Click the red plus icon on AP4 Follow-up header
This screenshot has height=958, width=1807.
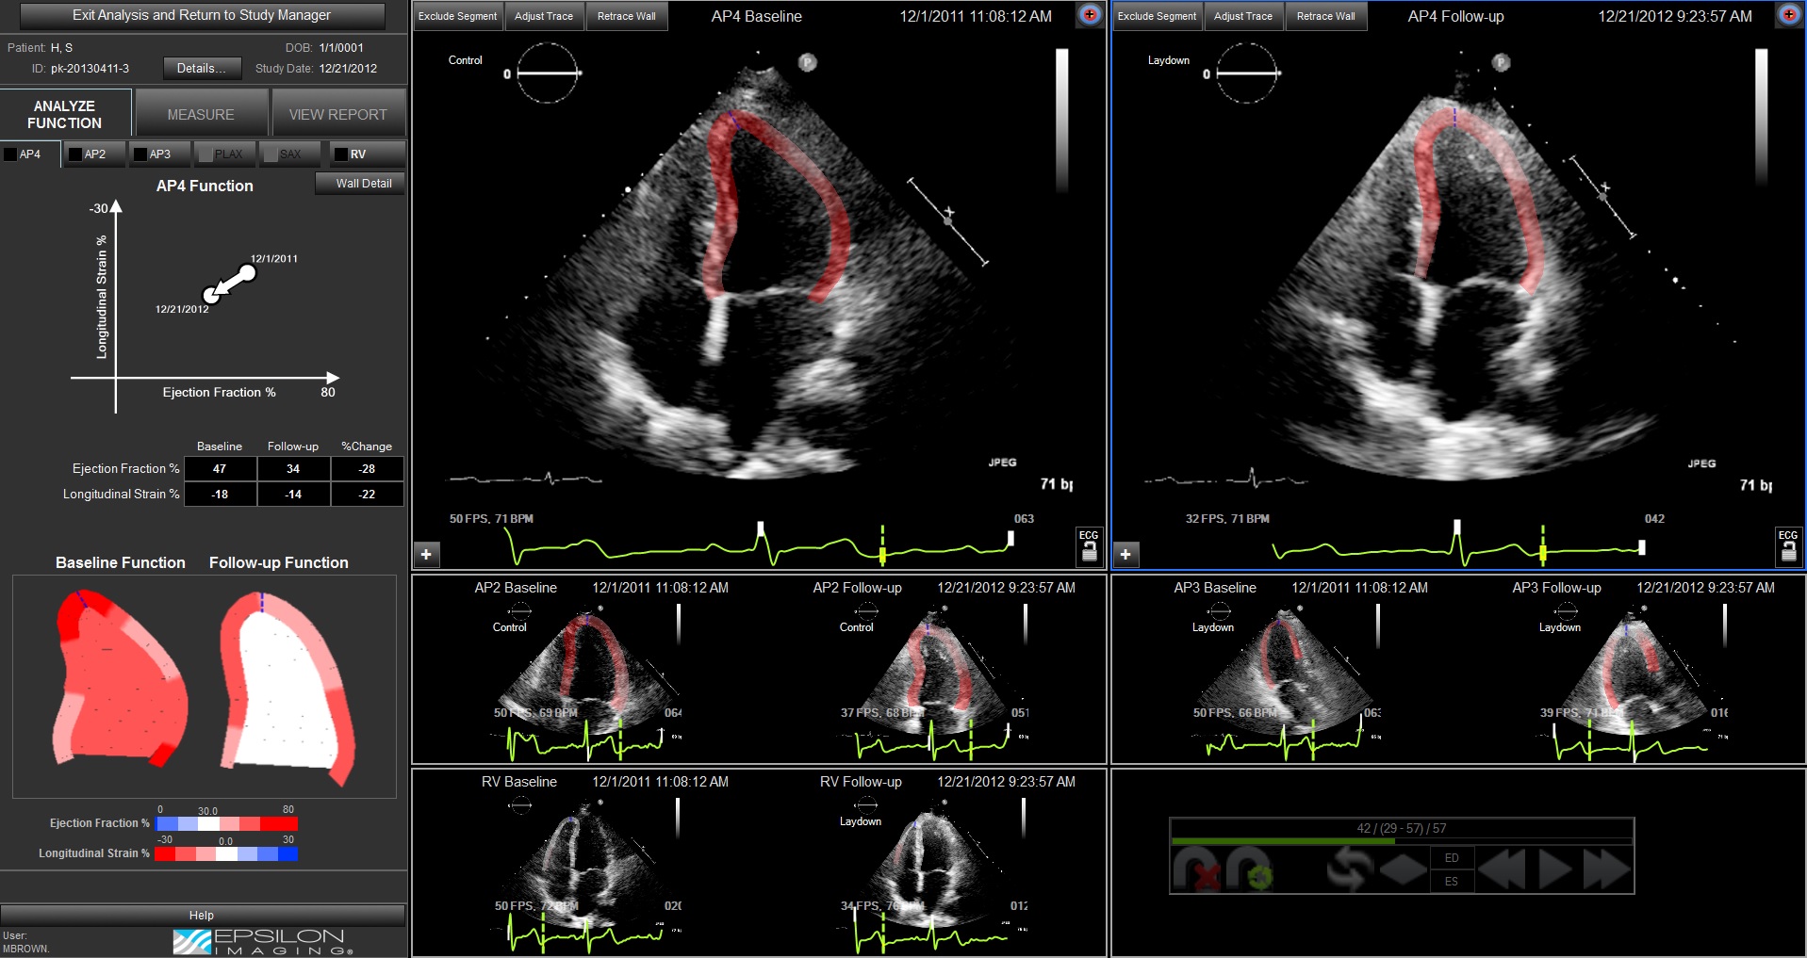tap(1788, 15)
